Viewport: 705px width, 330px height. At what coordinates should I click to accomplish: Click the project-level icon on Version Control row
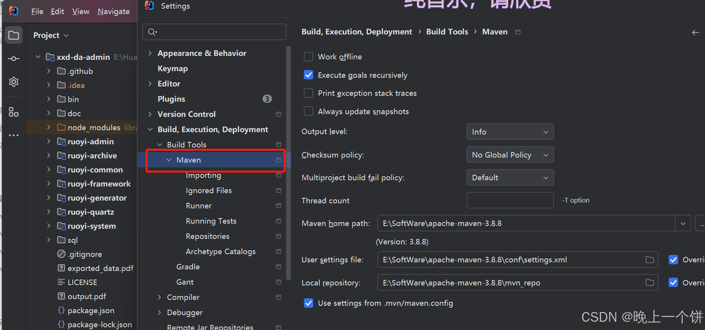pyautogui.click(x=278, y=114)
